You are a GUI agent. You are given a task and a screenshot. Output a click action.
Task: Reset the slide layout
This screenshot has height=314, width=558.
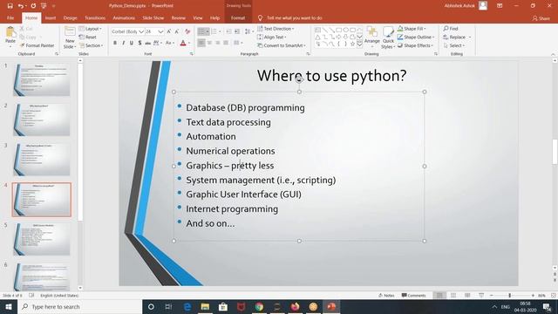pos(88,37)
